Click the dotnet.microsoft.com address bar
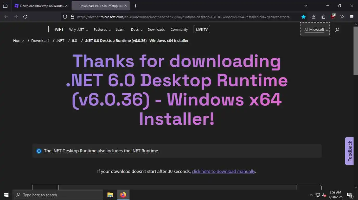This screenshot has height=200, width=358. 183,17
